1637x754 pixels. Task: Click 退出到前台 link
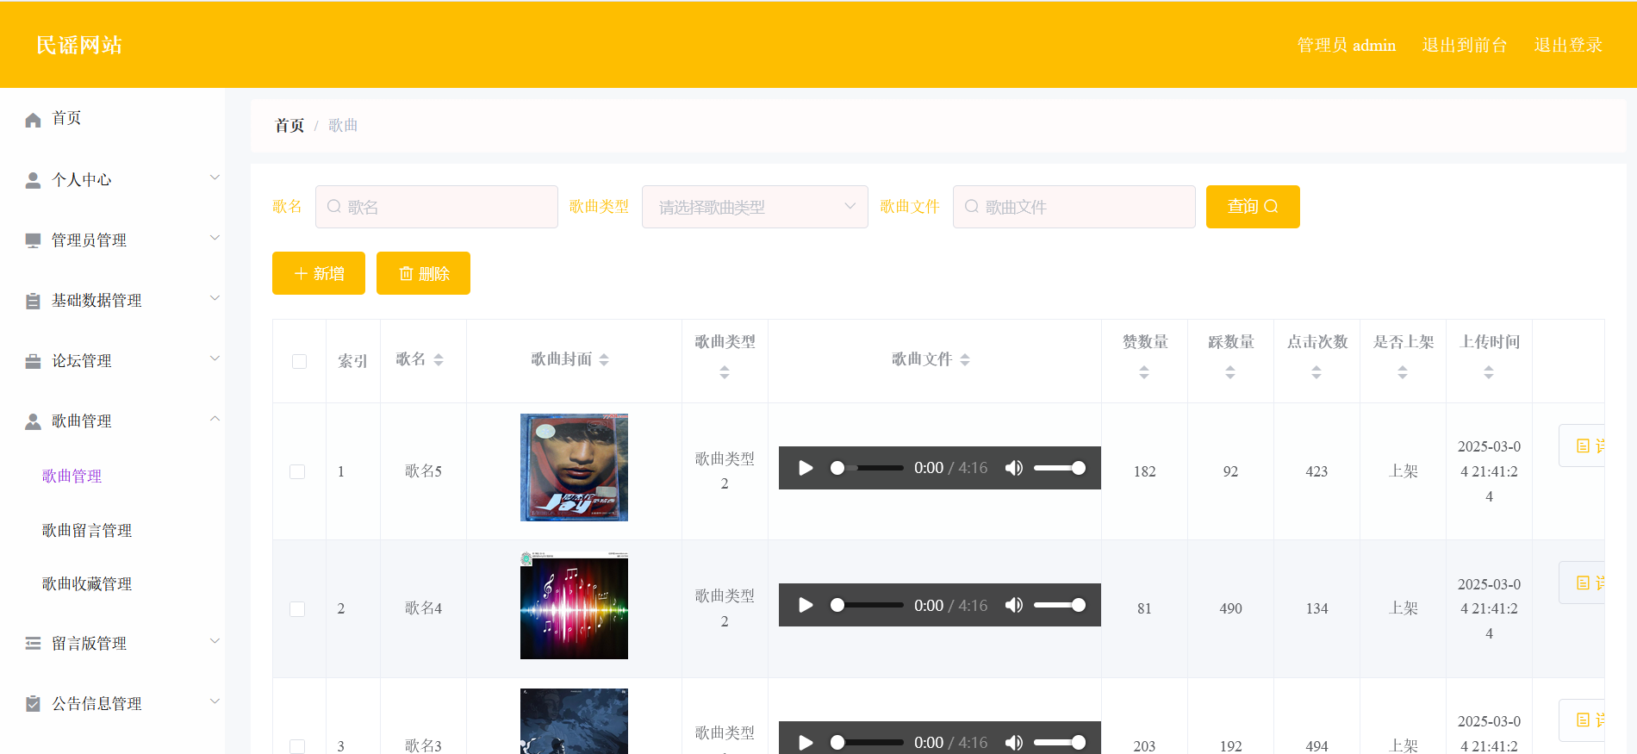tap(1465, 45)
